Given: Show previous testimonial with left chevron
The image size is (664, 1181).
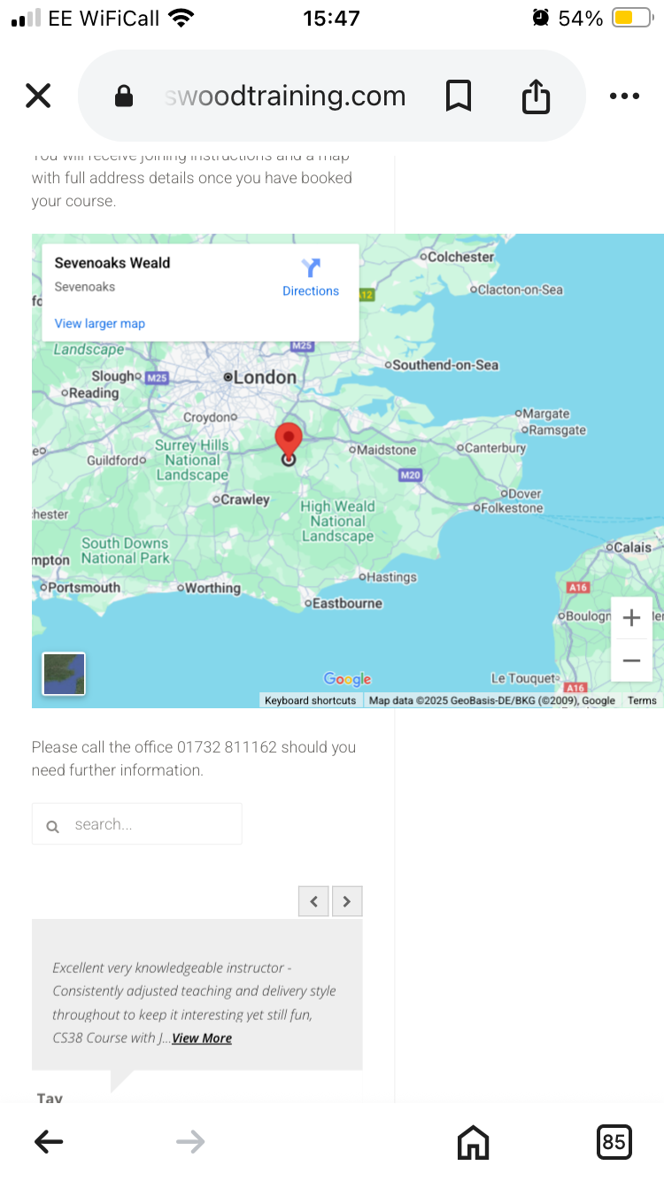Looking at the screenshot, I should pos(313,901).
